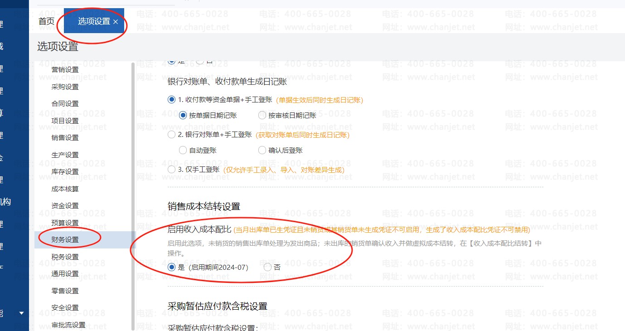The width and height of the screenshot is (625, 331).
Task: Choose 确认后登账 radio option
Action: (x=262, y=150)
